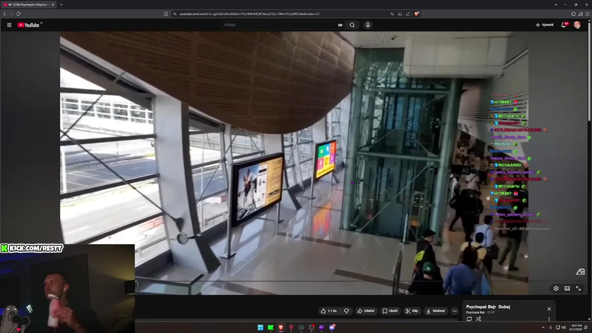Show hidden system tray icons

click(x=543, y=327)
